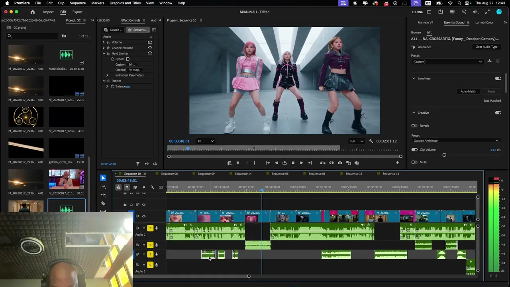Open the Fit zoom level dropdown
Image resolution: width=510 pixels, height=287 pixels.
(x=206, y=141)
